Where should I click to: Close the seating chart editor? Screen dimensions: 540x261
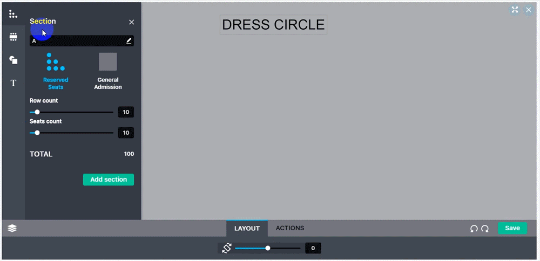[x=528, y=10]
